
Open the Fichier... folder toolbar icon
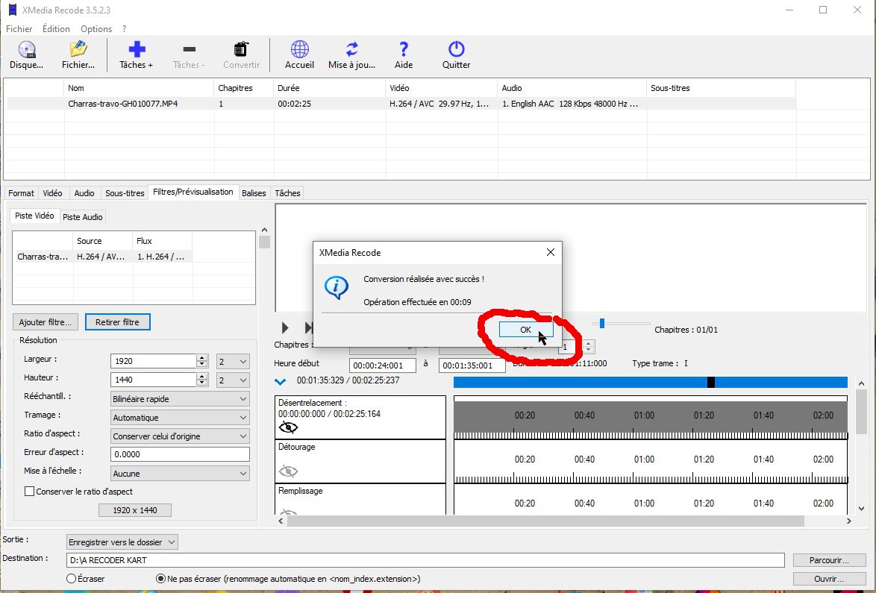click(x=78, y=54)
